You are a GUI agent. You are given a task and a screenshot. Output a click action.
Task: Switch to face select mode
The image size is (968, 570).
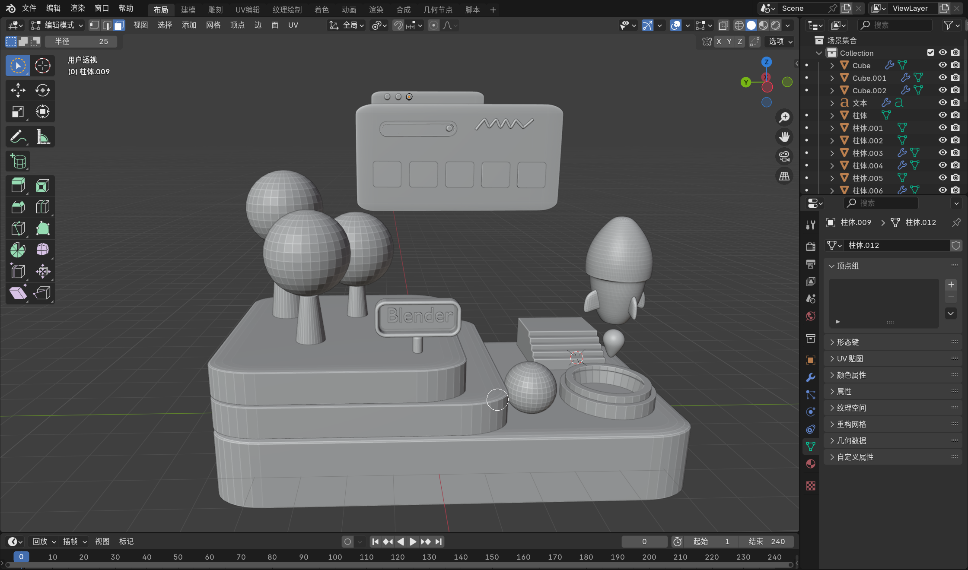coord(119,25)
